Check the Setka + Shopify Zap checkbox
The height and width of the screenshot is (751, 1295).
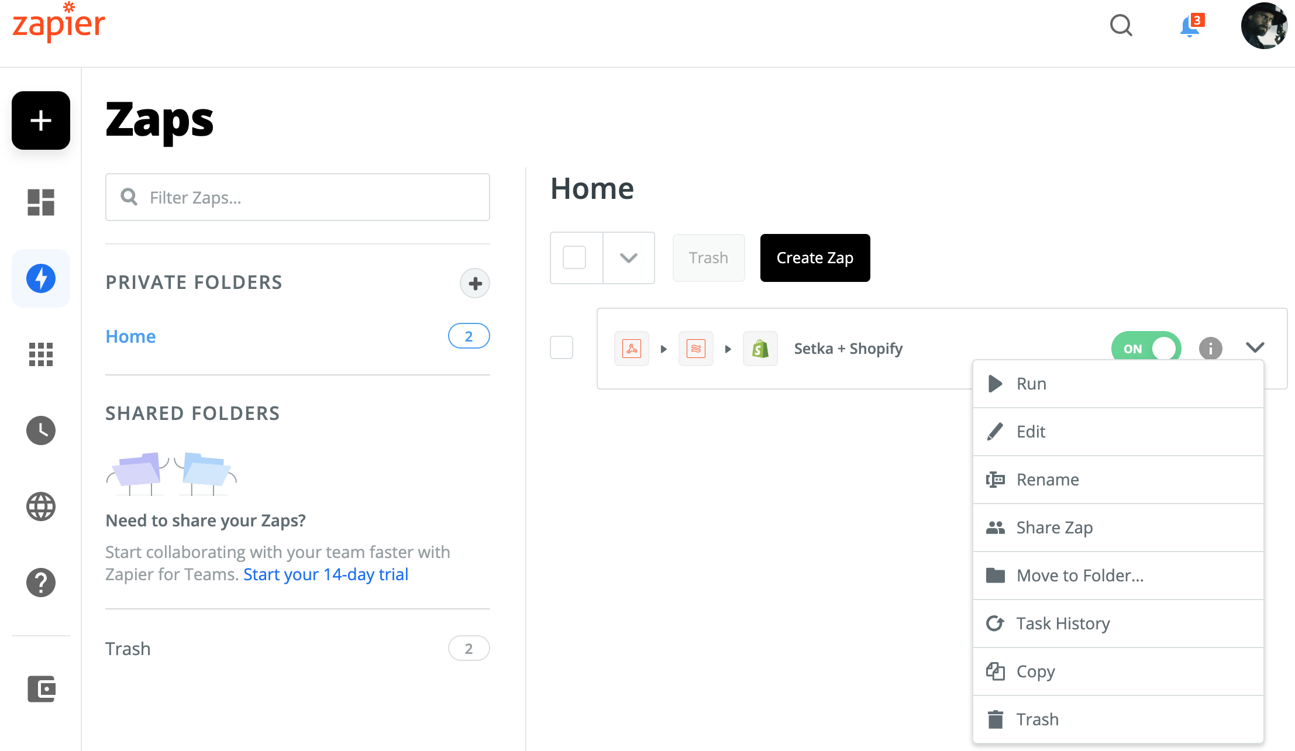coord(562,348)
